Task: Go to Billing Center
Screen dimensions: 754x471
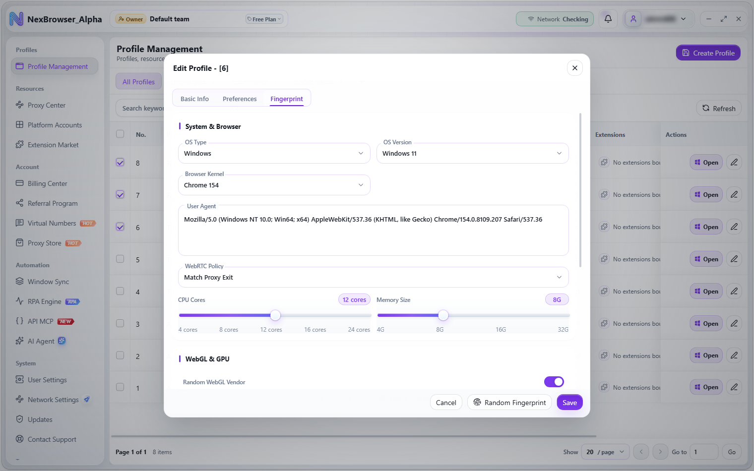Action: point(47,183)
